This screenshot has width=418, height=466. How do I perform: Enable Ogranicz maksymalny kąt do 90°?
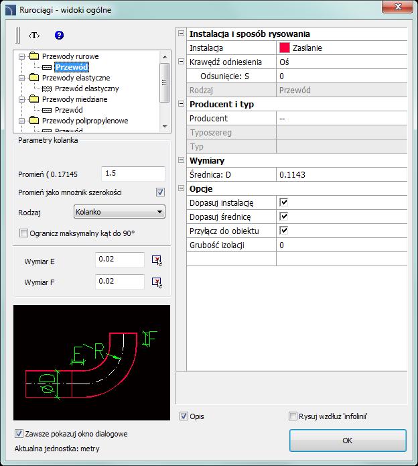coord(23,233)
